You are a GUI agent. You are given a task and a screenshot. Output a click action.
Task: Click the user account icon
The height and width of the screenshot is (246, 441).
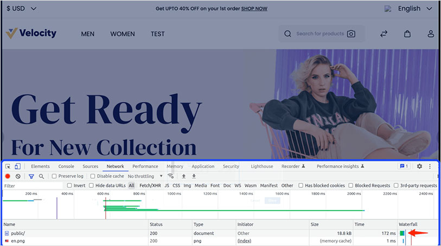[431, 34]
